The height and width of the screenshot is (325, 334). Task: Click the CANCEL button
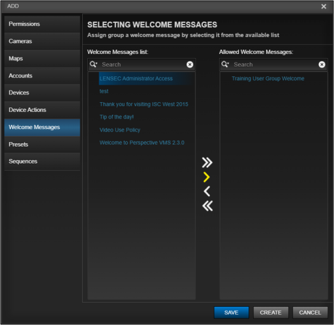[x=310, y=313]
